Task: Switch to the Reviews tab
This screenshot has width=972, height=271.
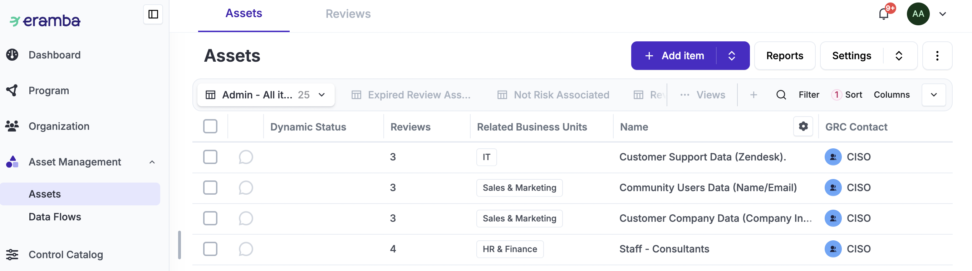Action: [x=348, y=14]
